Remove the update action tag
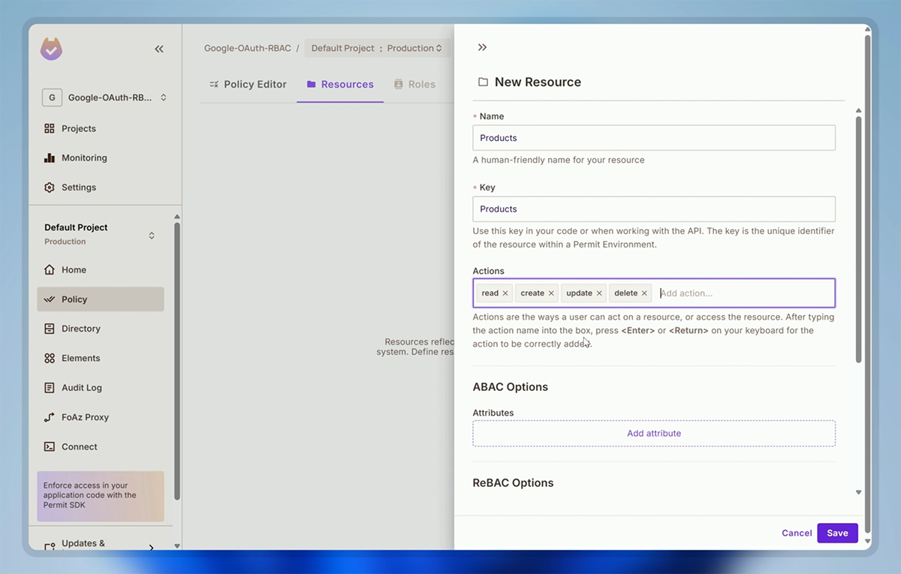 599,293
